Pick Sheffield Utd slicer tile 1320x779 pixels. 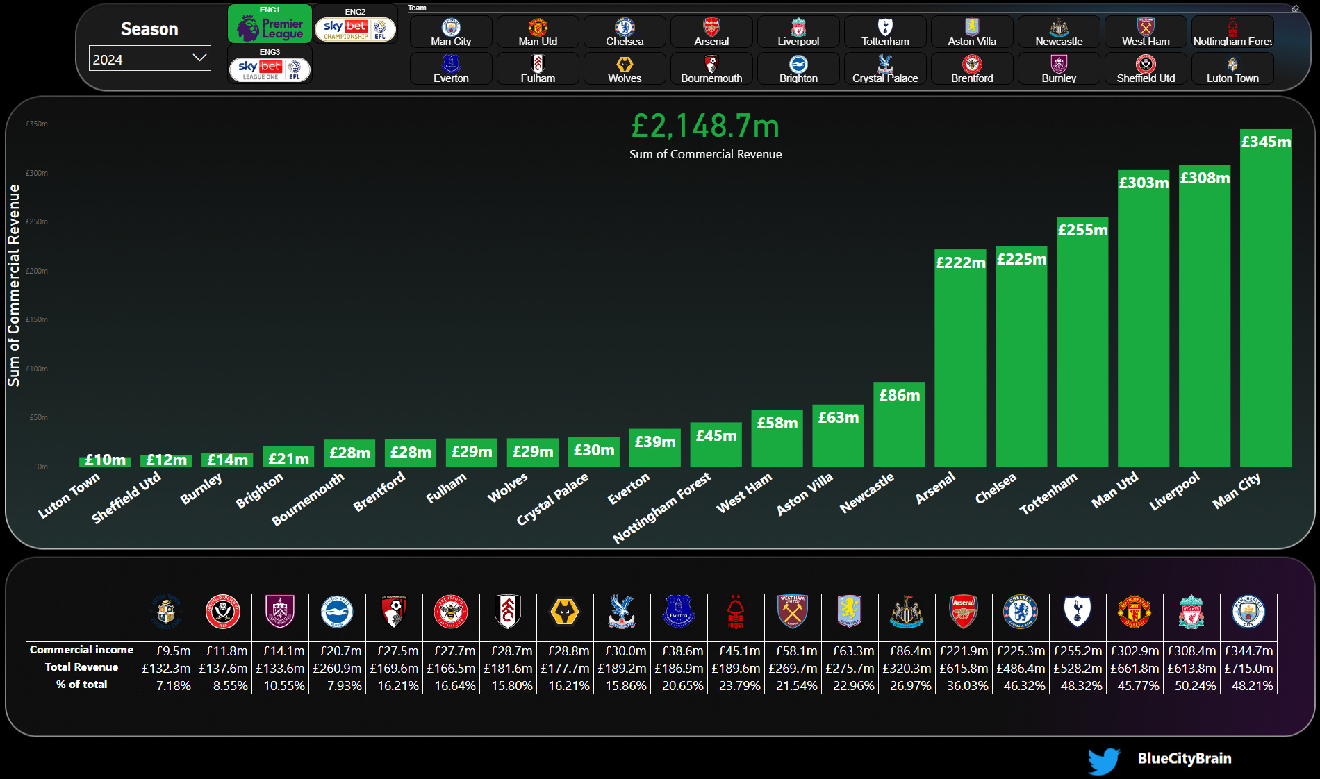tap(1146, 69)
